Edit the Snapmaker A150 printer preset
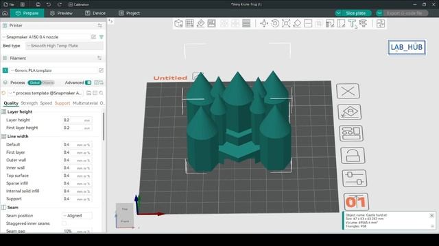Viewport: 439px width, 246px height. click(x=93, y=37)
